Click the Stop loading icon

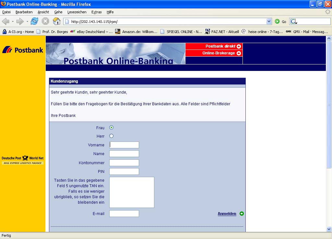(x=45, y=21)
